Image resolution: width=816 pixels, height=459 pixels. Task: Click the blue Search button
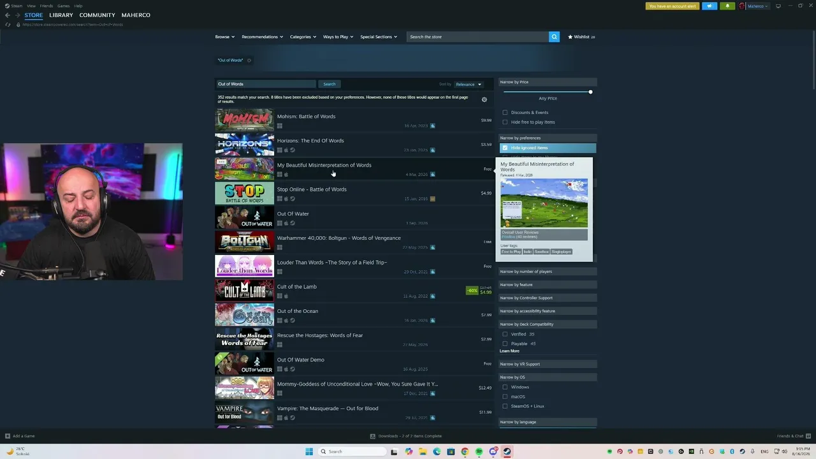coord(330,84)
